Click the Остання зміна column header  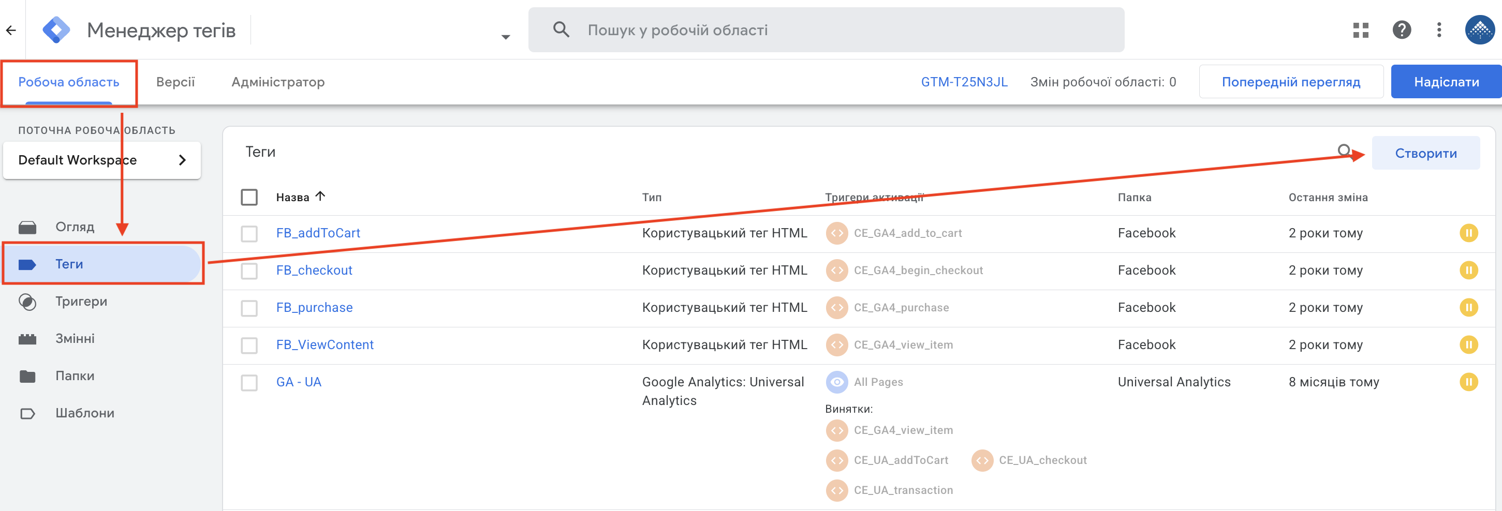(1328, 198)
